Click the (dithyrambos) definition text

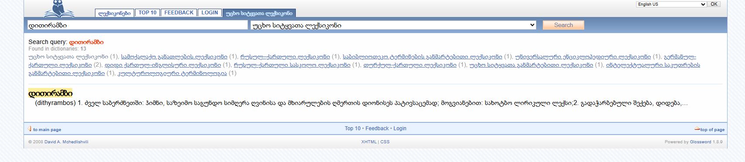pyautogui.click(x=361, y=104)
